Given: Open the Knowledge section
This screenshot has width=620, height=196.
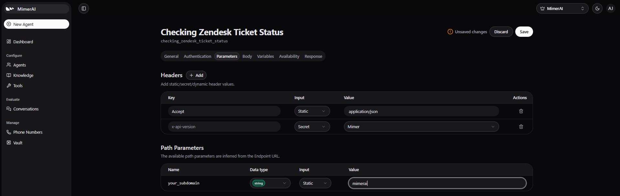Looking at the screenshot, I should tap(23, 75).
